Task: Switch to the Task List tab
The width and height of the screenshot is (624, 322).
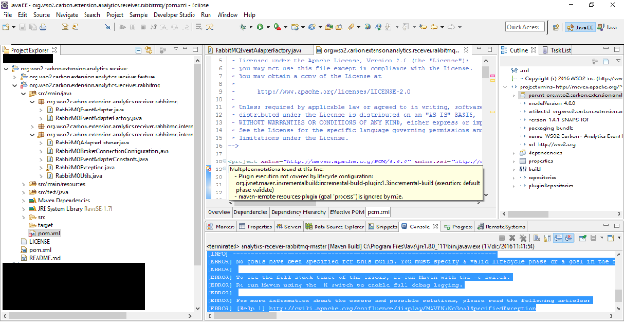Action: tap(557, 50)
